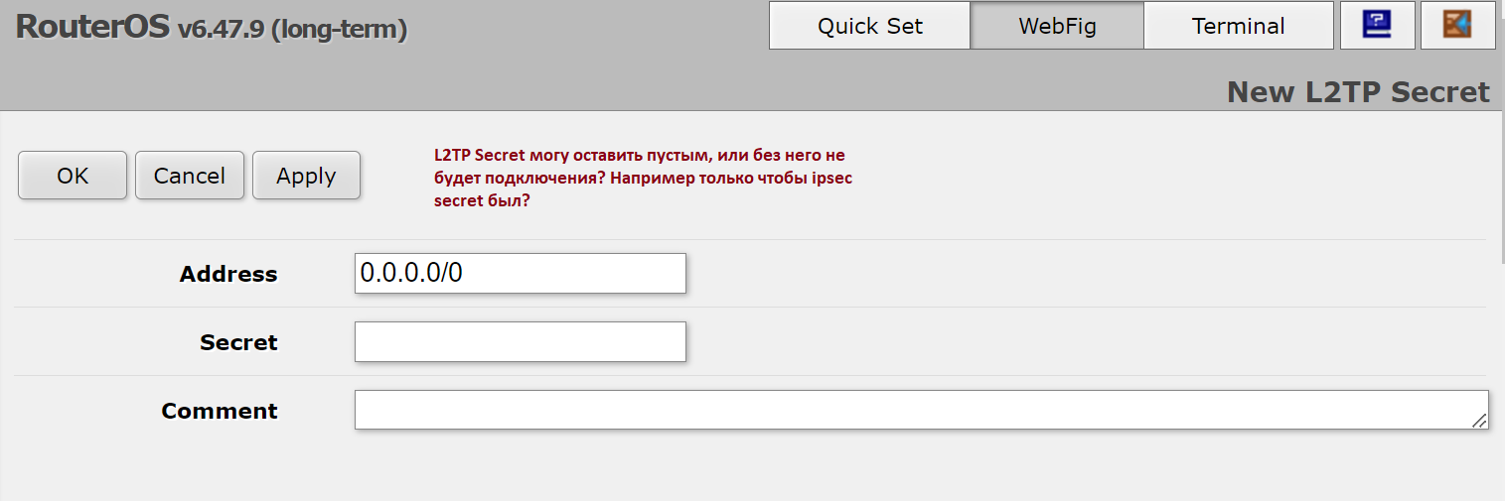
Task: Apply the L2TP secret settings
Action: click(x=306, y=176)
